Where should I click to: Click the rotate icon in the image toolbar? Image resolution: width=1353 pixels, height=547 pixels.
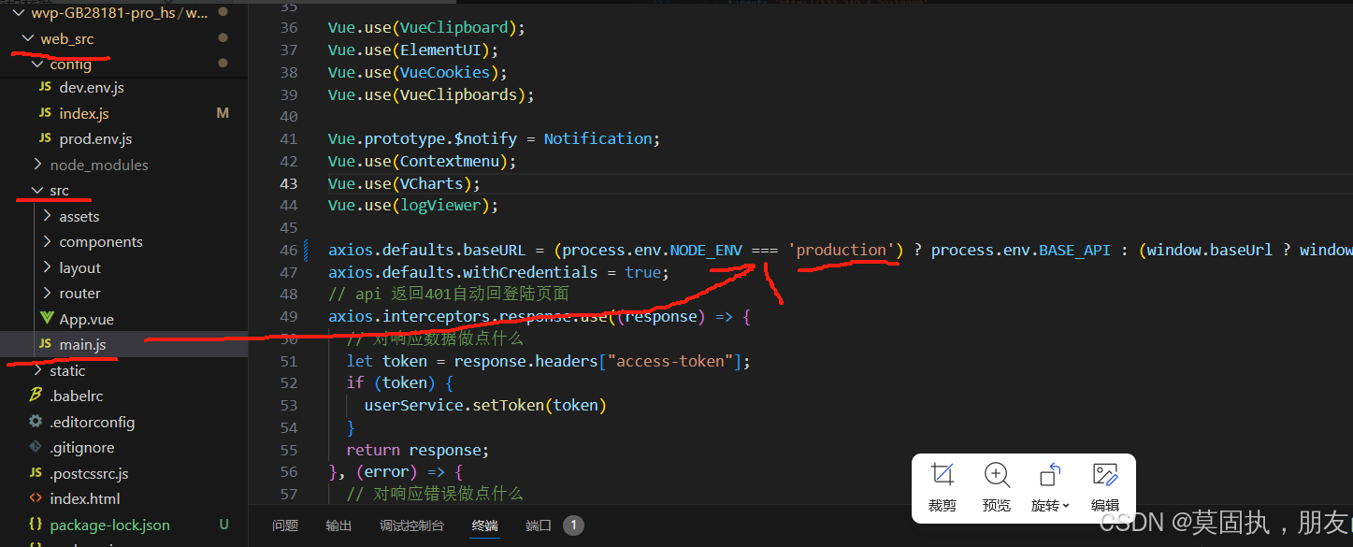coord(1050,475)
